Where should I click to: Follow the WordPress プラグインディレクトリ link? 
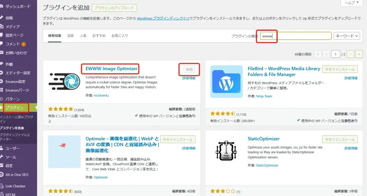coord(163,18)
